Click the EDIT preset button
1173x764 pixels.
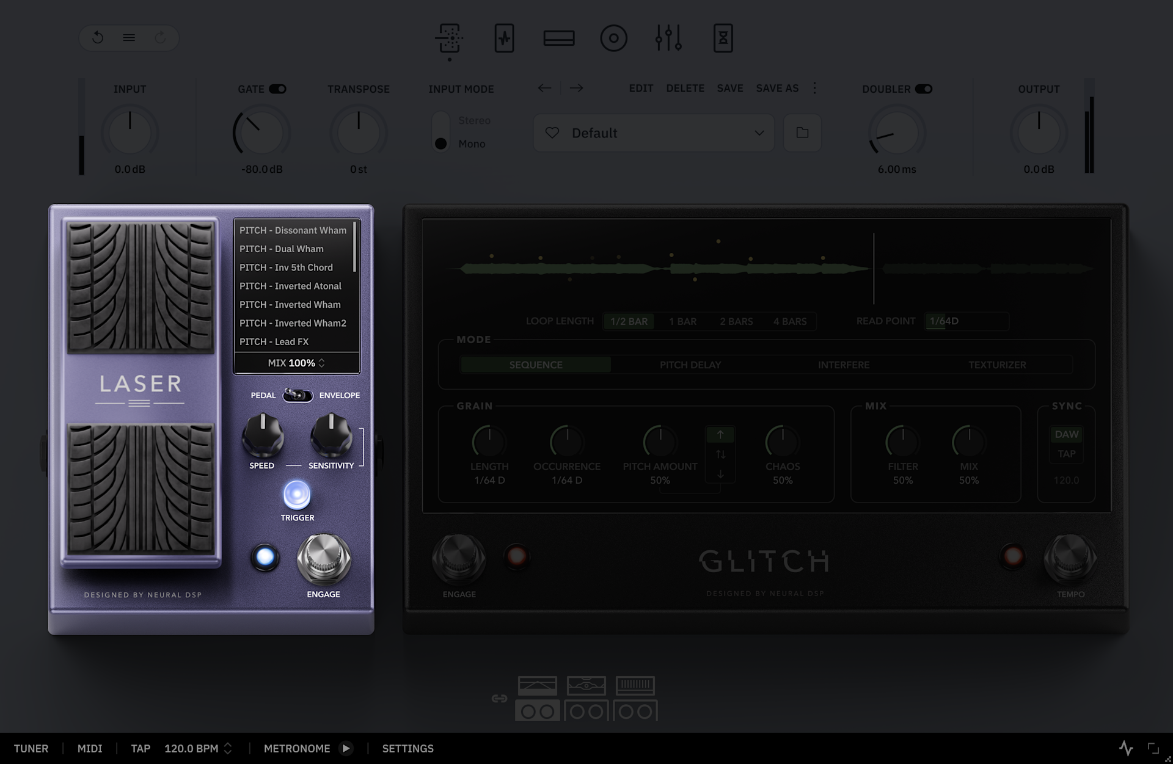click(641, 88)
